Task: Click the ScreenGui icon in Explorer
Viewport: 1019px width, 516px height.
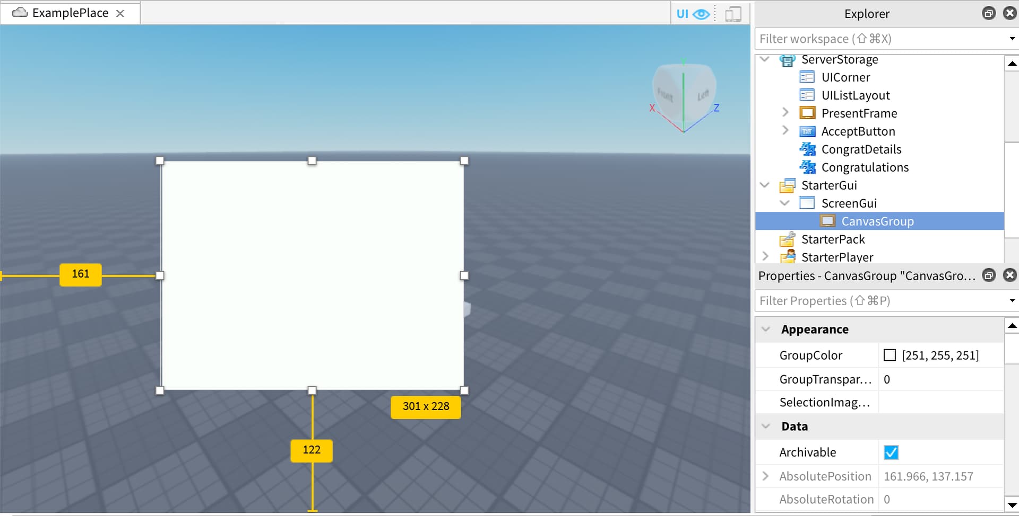Action: tap(807, 203)
